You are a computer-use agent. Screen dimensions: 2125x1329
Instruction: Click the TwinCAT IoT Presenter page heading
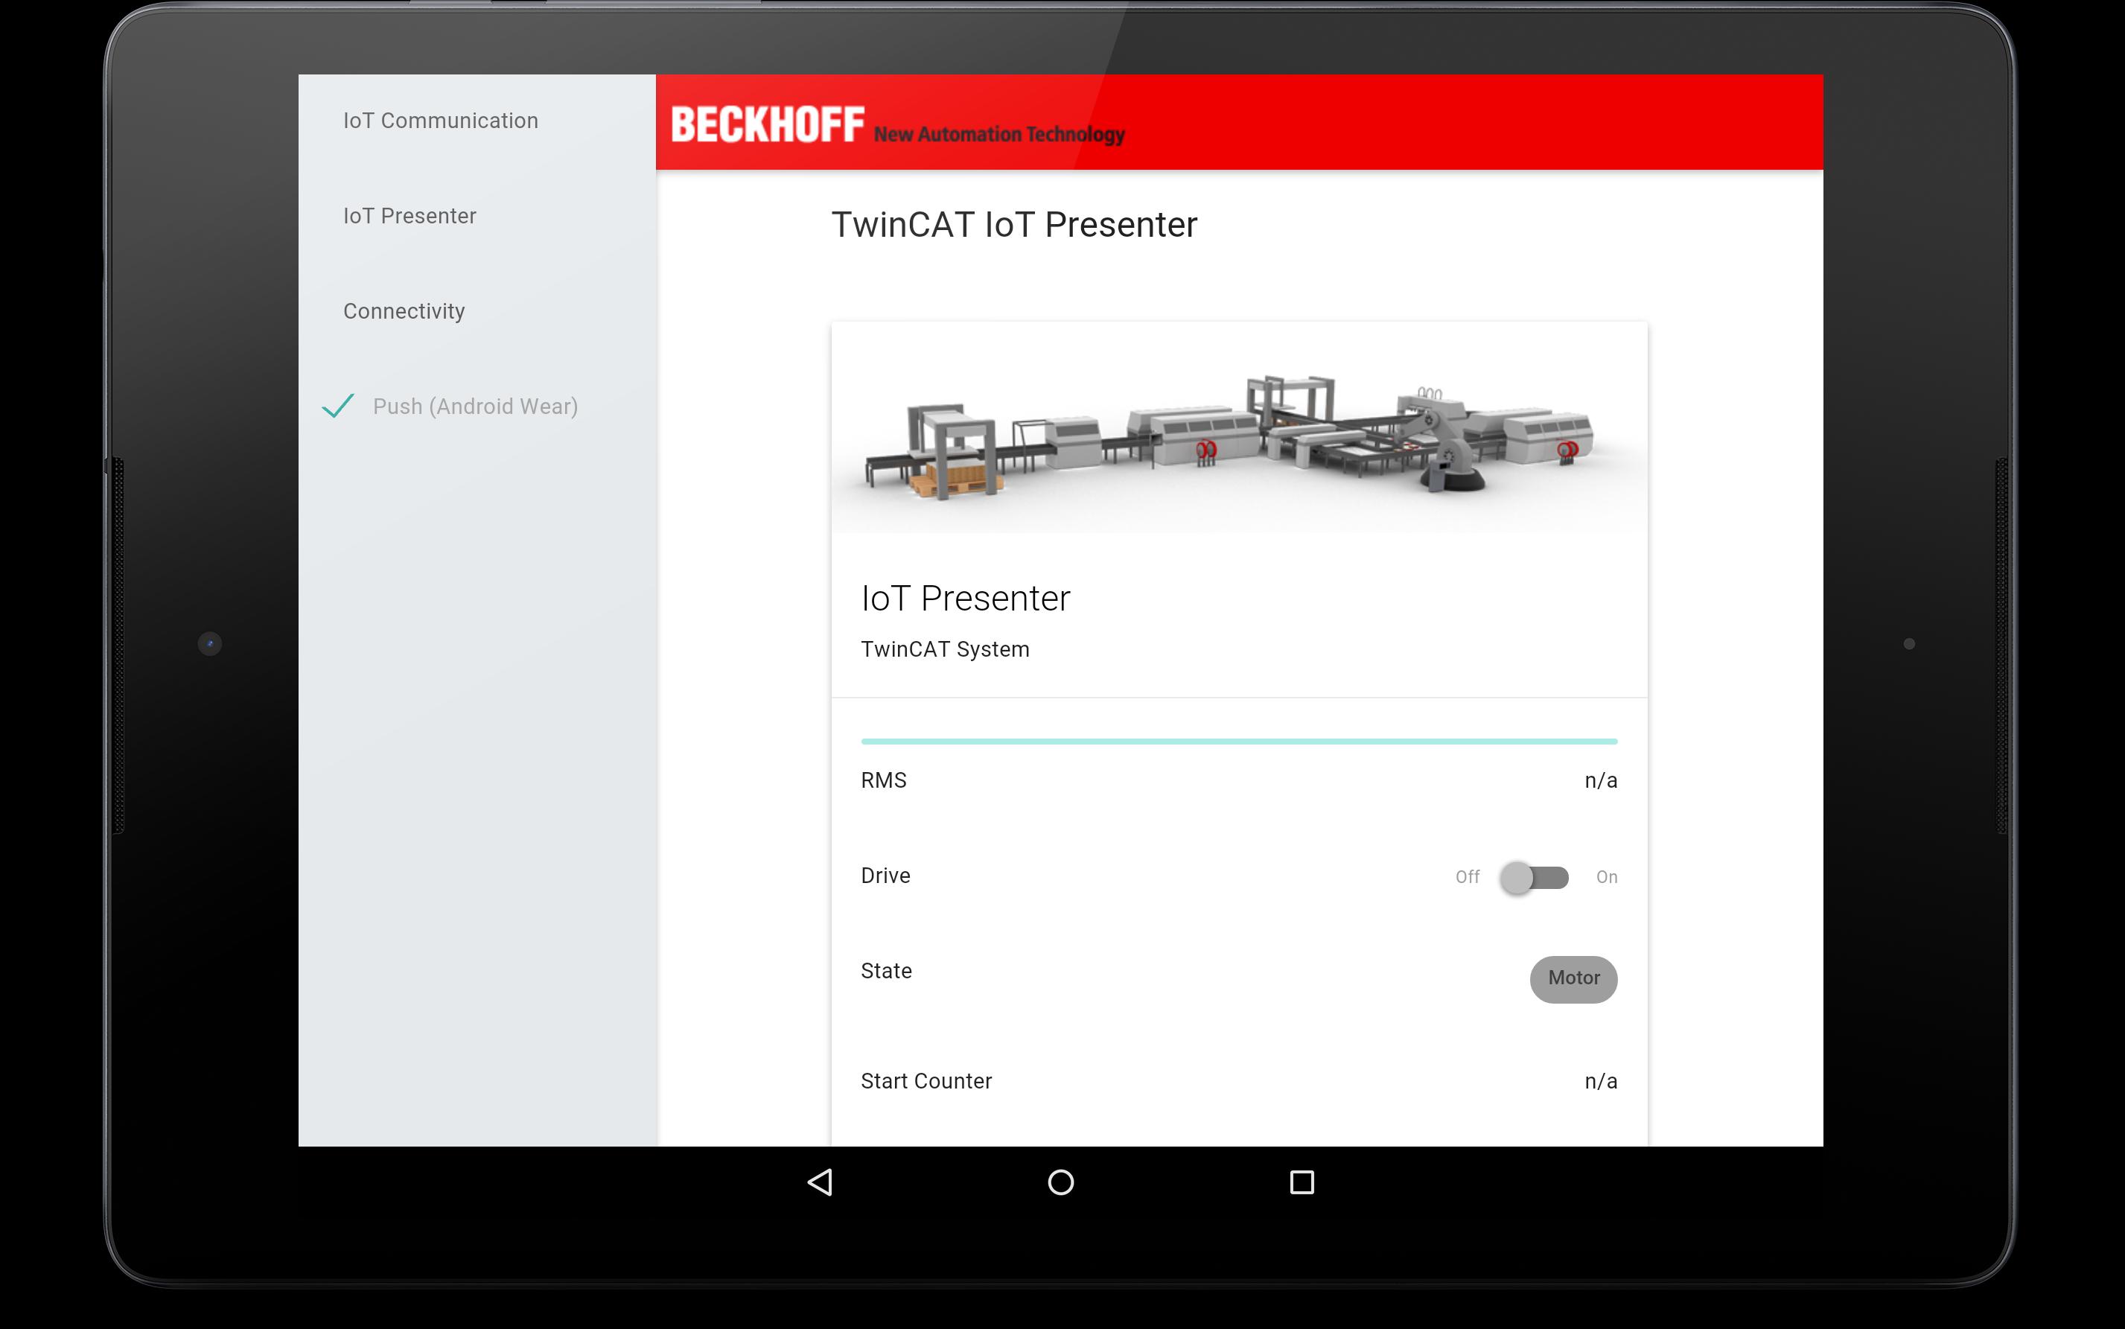pyautogui.click(x=1013, y=225)
